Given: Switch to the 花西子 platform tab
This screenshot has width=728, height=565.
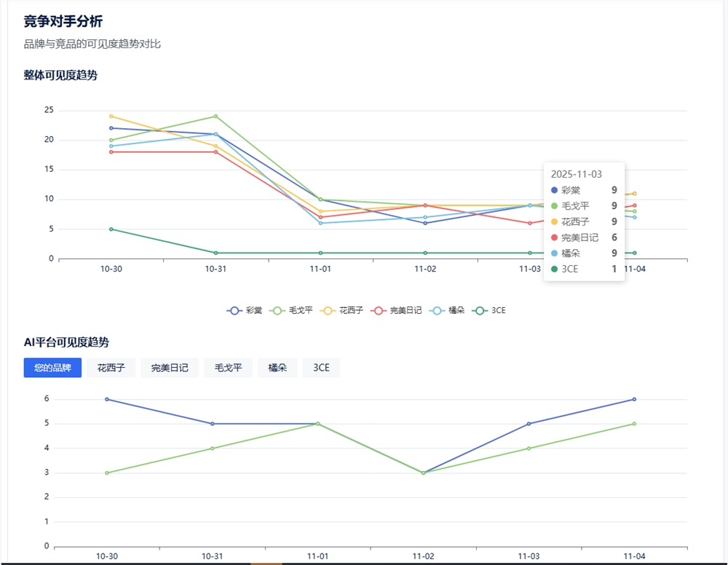Looking at the screenshot, I should coord(111,368).
